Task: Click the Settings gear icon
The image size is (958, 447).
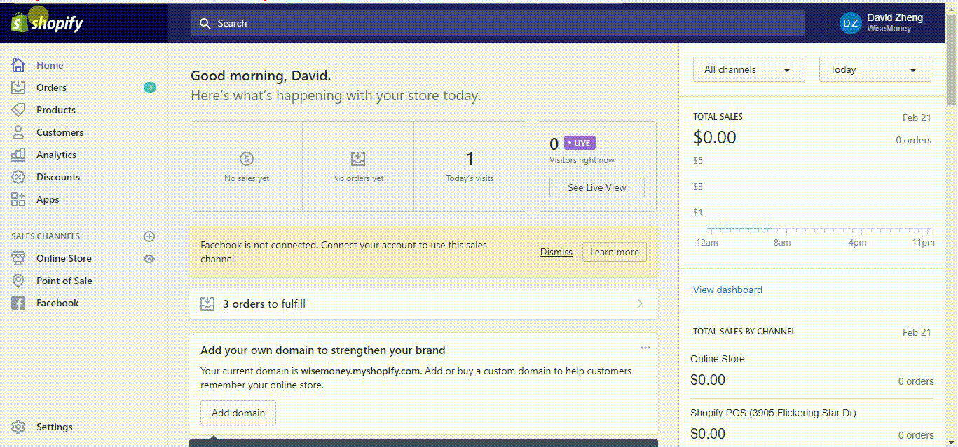Action: [x=18, y=427]
